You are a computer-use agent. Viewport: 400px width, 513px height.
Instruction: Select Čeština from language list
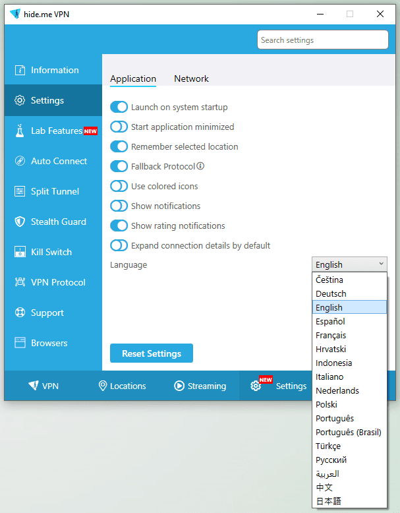pos(349,280)
